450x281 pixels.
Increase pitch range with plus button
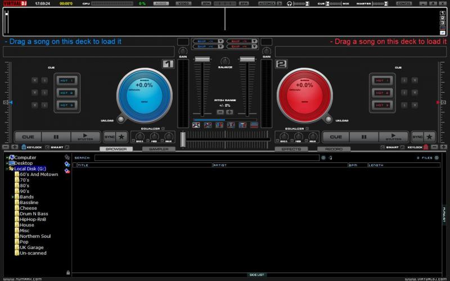[229, 112]
